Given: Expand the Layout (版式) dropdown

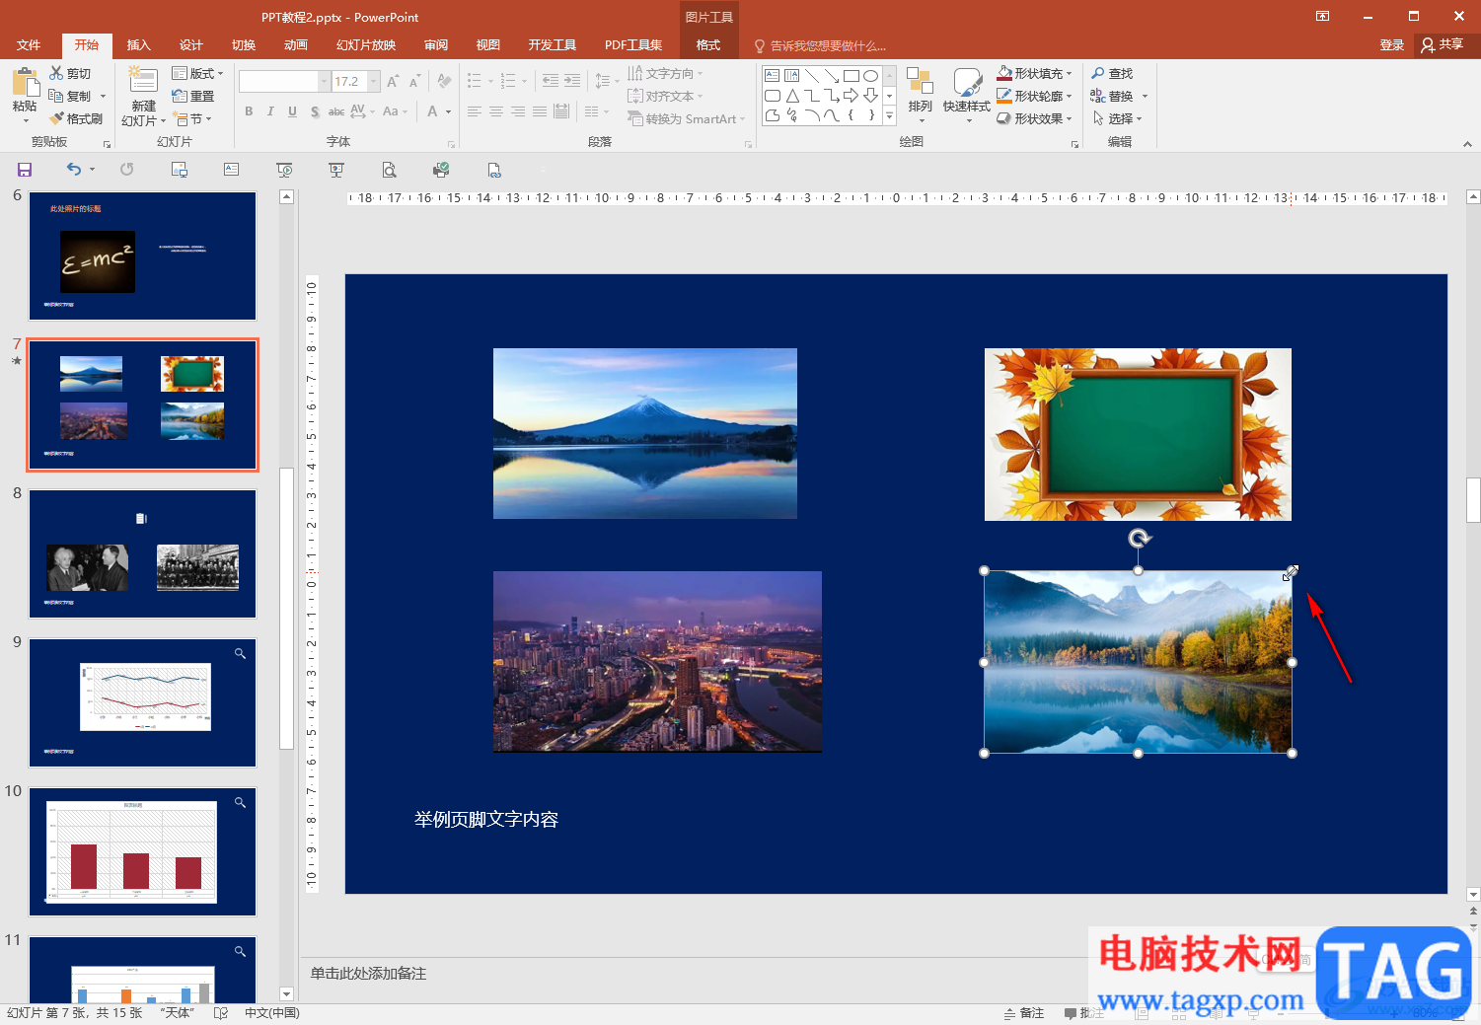Looking at the screenshot, I should tap(197, 74).
